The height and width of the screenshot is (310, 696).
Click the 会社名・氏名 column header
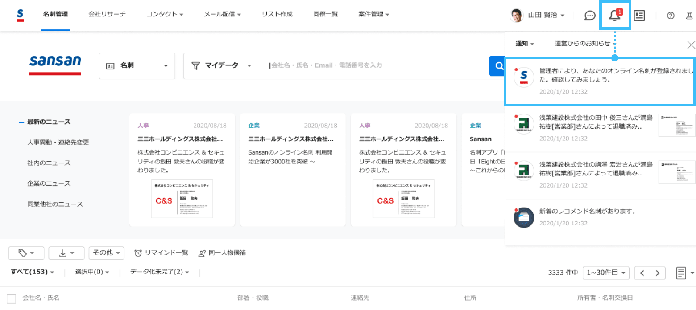point(41,298)
